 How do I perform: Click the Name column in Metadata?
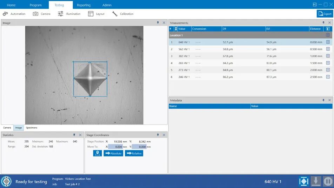pos(209,106)
